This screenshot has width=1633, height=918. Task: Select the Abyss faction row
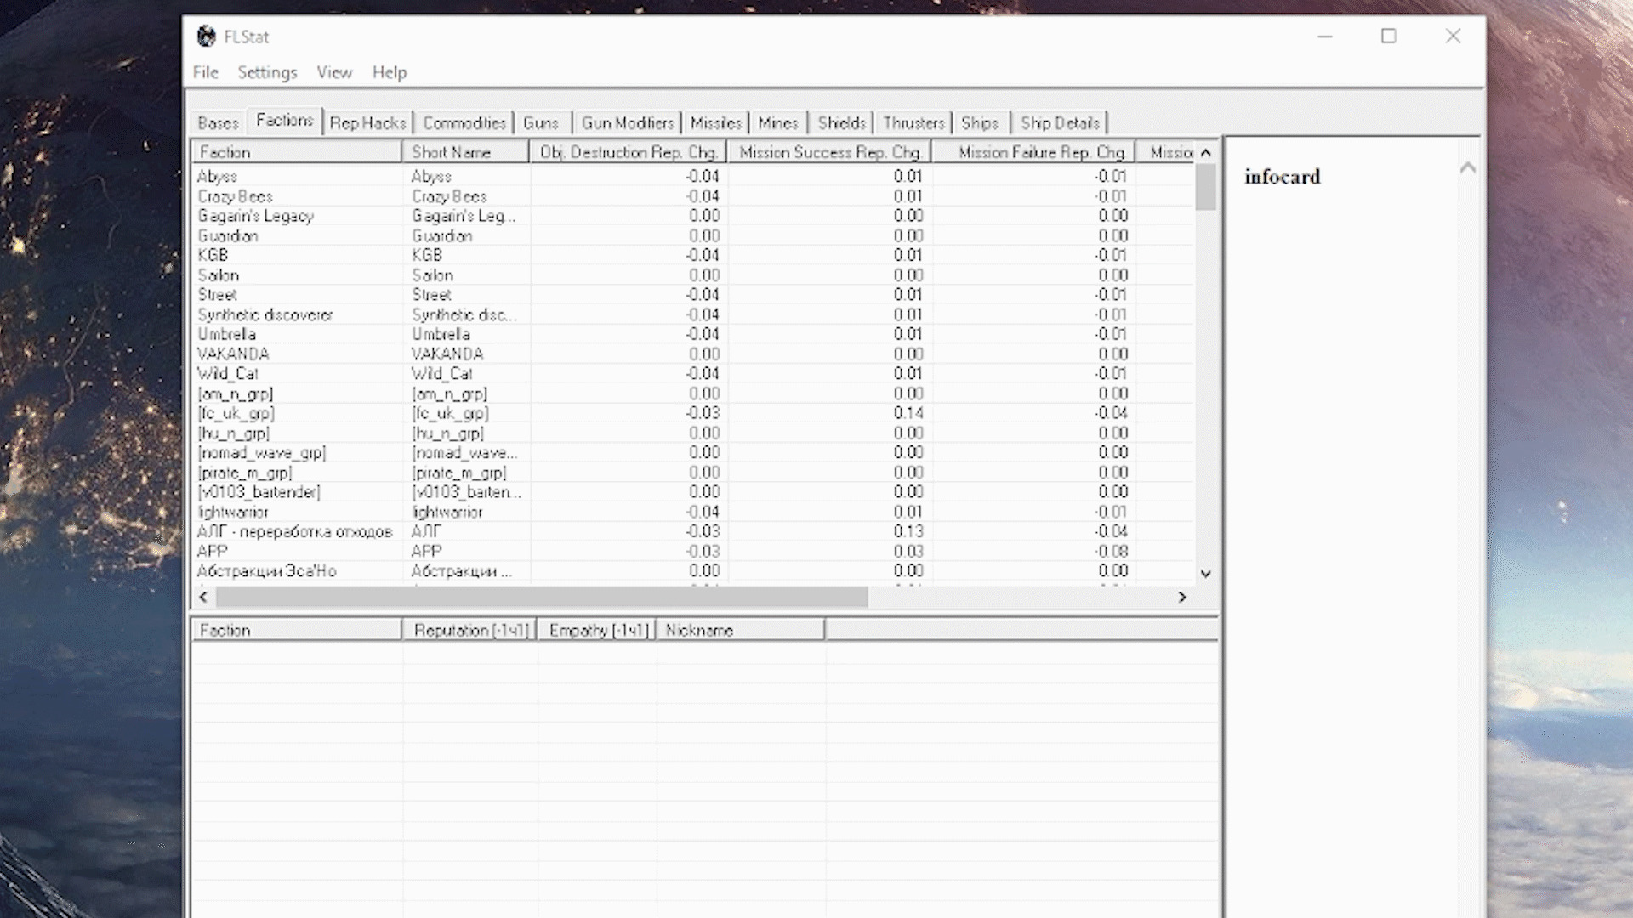[693, 176]
